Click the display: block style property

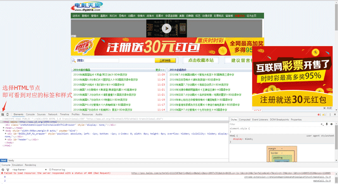(x=243, y=139)
